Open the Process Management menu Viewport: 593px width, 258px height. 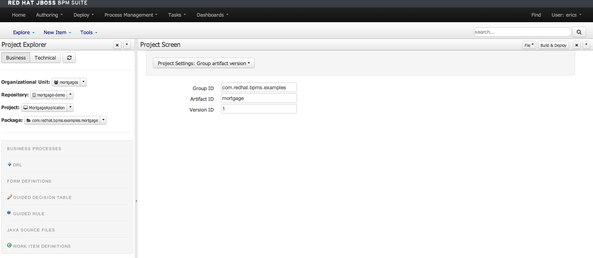pos(131,15)
